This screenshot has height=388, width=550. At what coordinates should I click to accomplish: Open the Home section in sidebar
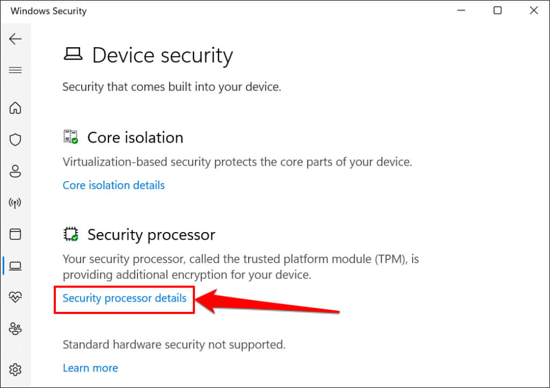(x=16, y=108)
